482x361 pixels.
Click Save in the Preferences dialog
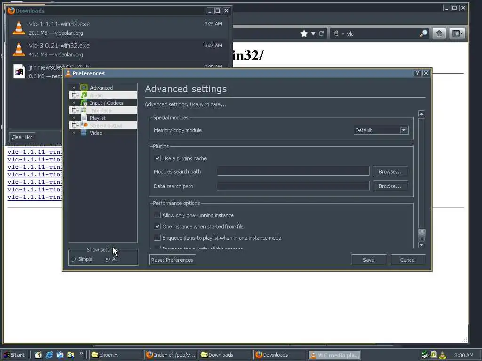tap(369, 260)
